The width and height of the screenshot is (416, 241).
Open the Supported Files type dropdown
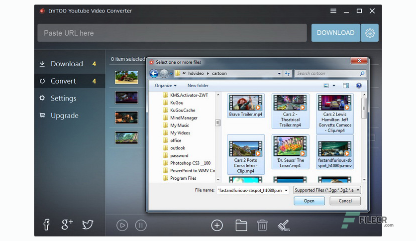(327, 190)
